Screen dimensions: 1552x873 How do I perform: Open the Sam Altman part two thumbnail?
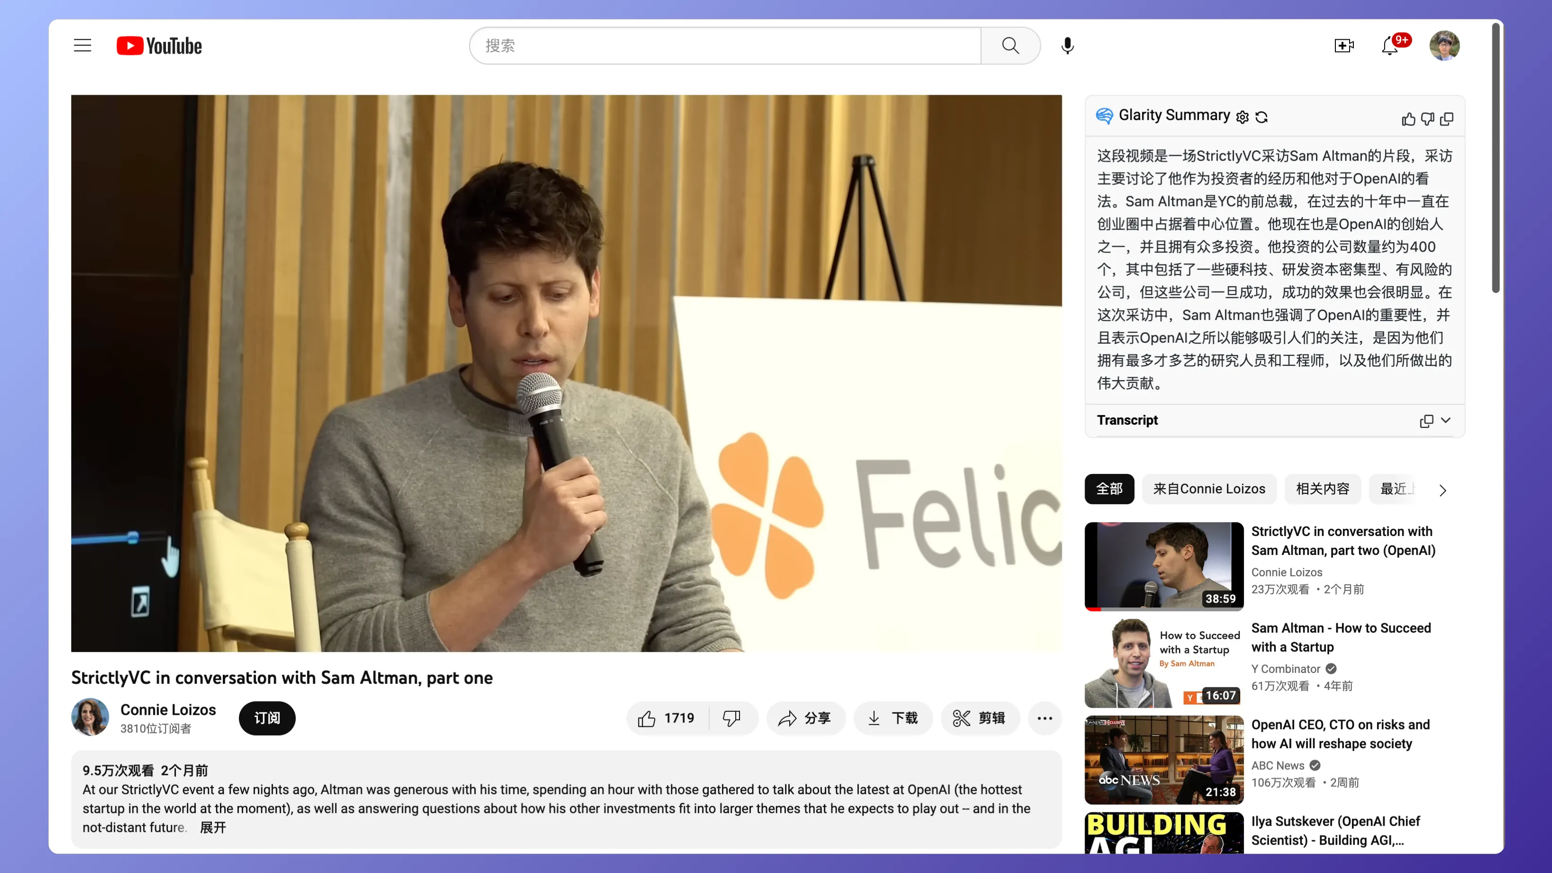pos(1163,566)
